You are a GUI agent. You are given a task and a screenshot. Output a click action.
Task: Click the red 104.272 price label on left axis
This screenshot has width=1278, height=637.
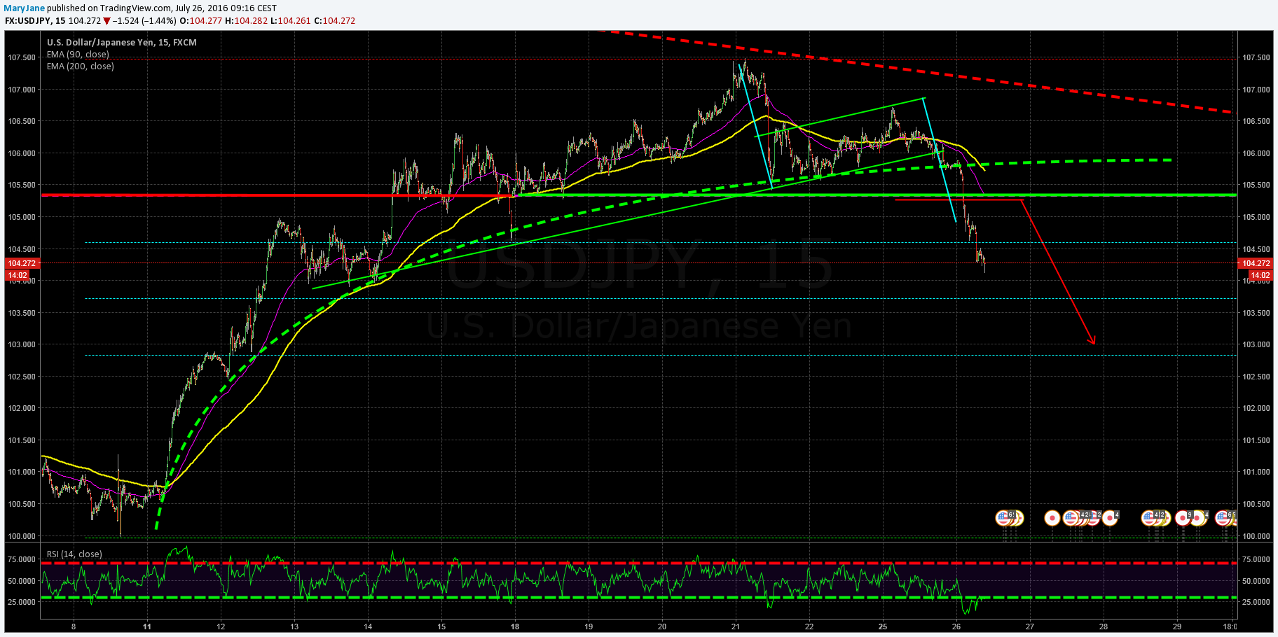point(22,263)
